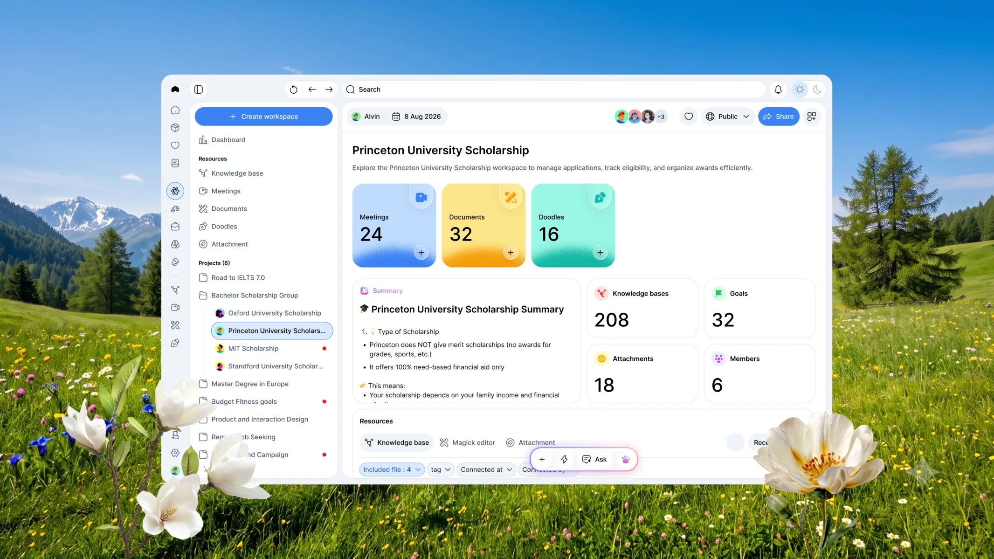The image size is (994, 559).
Task: Open the Members 6 card
Action: [759, 374]
